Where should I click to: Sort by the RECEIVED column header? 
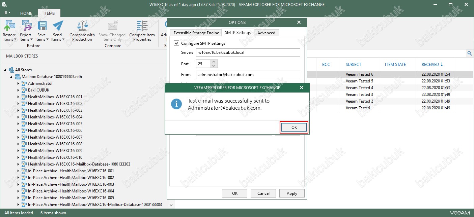click(x=433, y=65)
